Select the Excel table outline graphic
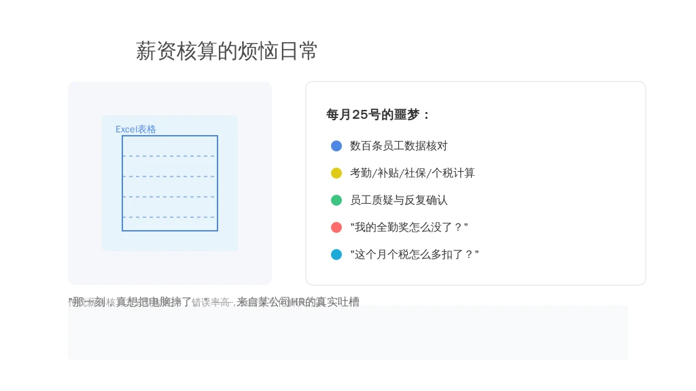Viewport: 696px width, 391px height. [170, 183]
